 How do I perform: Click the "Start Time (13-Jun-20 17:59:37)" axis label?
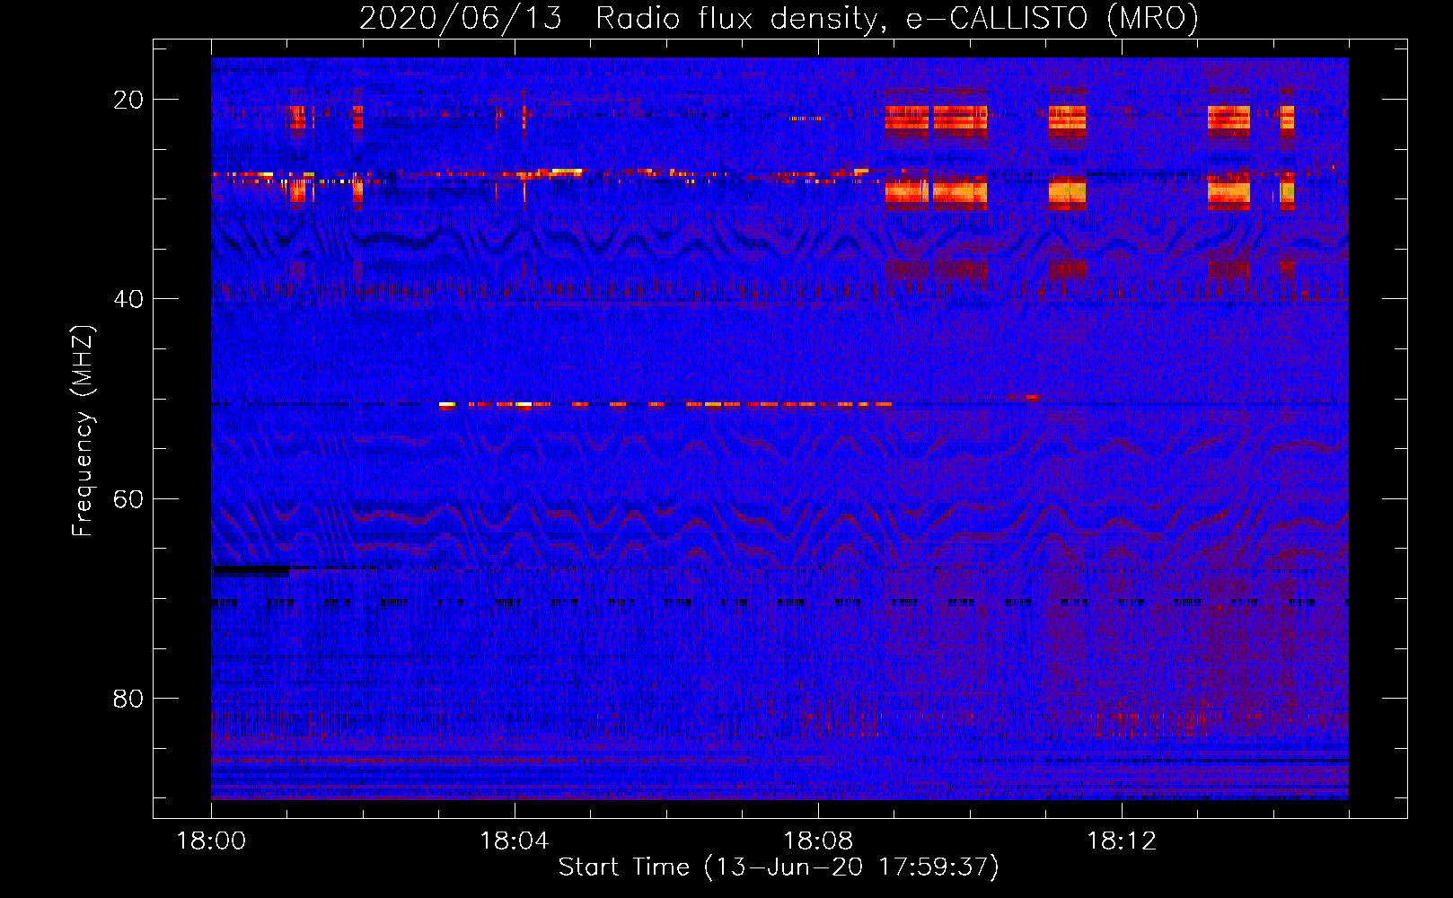click(x=779, y=867)
